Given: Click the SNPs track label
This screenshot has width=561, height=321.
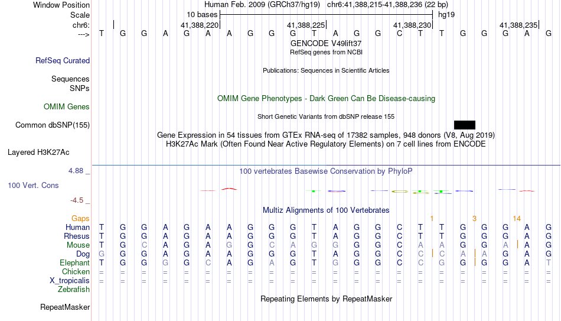Looking at the screenshot, I should click(x=80, y=88).
